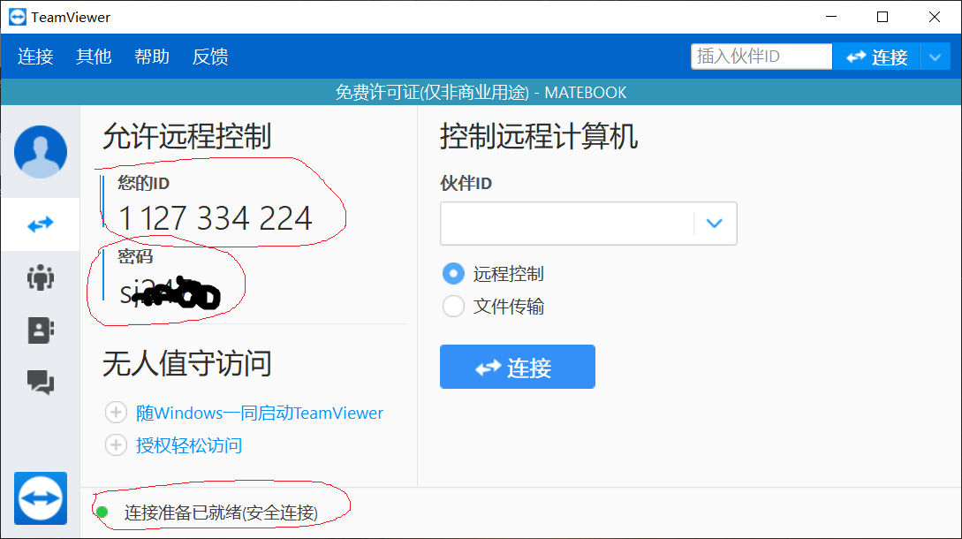Click the TeamViewer logo at sidebar bottom
962x539 pixels.
[41, 498]
